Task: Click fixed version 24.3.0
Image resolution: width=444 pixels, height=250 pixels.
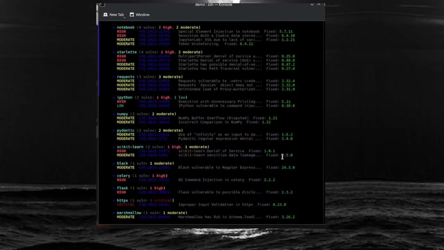Action: pos(288,167)
